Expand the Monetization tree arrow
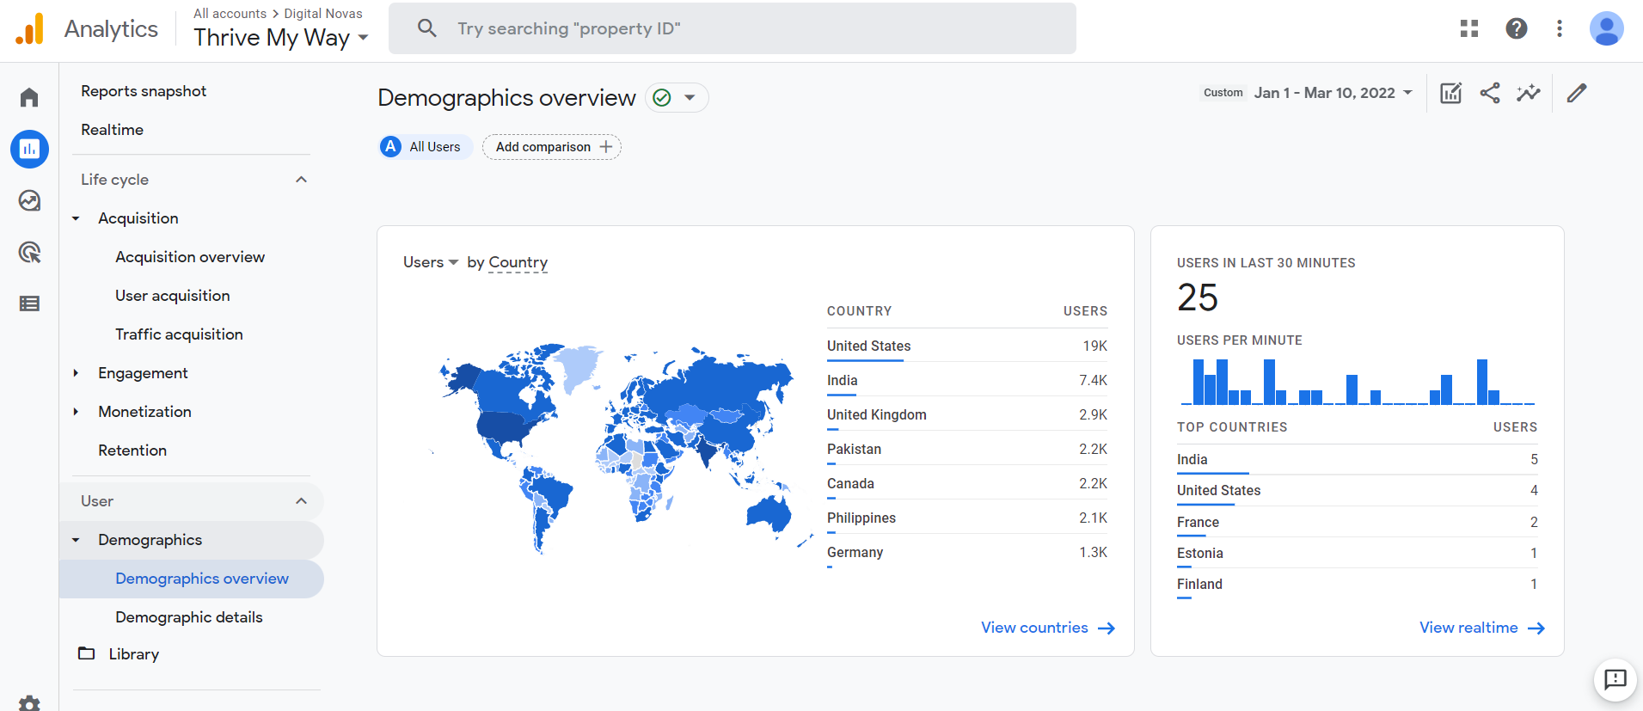This screenshot has height=711, width=1643. [76, 412]
